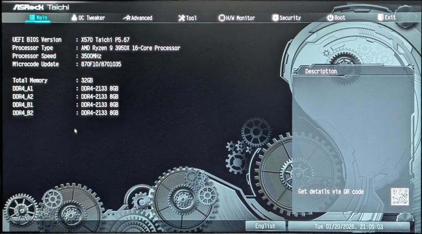The width and height of the screenshot is (422, 234).
Task: Select the Processor Speed label
Action: [34, 56]
